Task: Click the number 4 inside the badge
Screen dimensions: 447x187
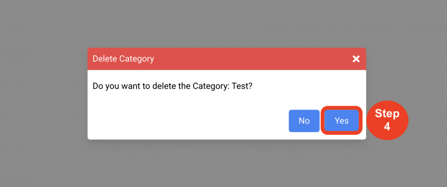Action: pyautogui.click(x=387, y=126)
